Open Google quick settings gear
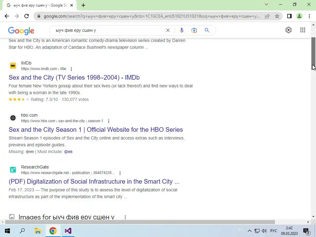 click(x=289, y=30)
